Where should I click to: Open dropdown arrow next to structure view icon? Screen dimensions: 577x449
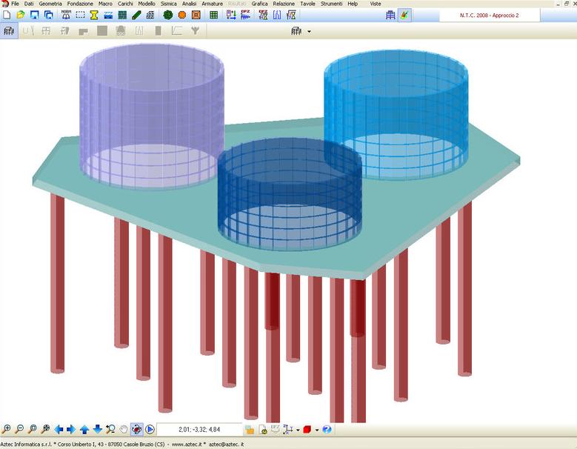(309, 31)
